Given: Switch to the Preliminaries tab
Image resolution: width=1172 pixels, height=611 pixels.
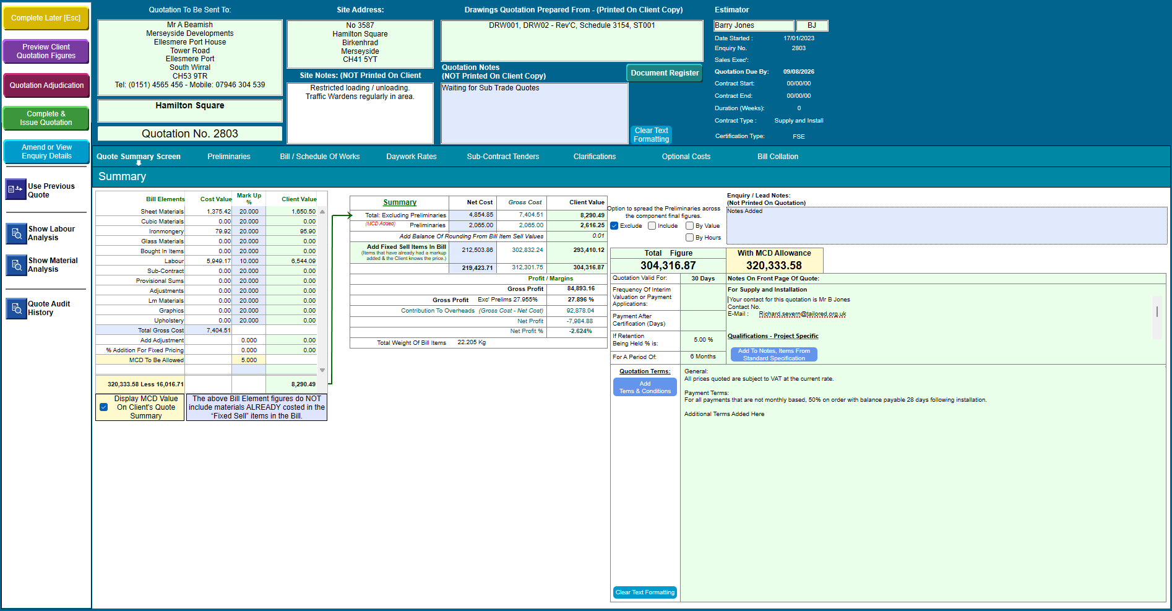Looking at the screenshot, I should 229,157.
